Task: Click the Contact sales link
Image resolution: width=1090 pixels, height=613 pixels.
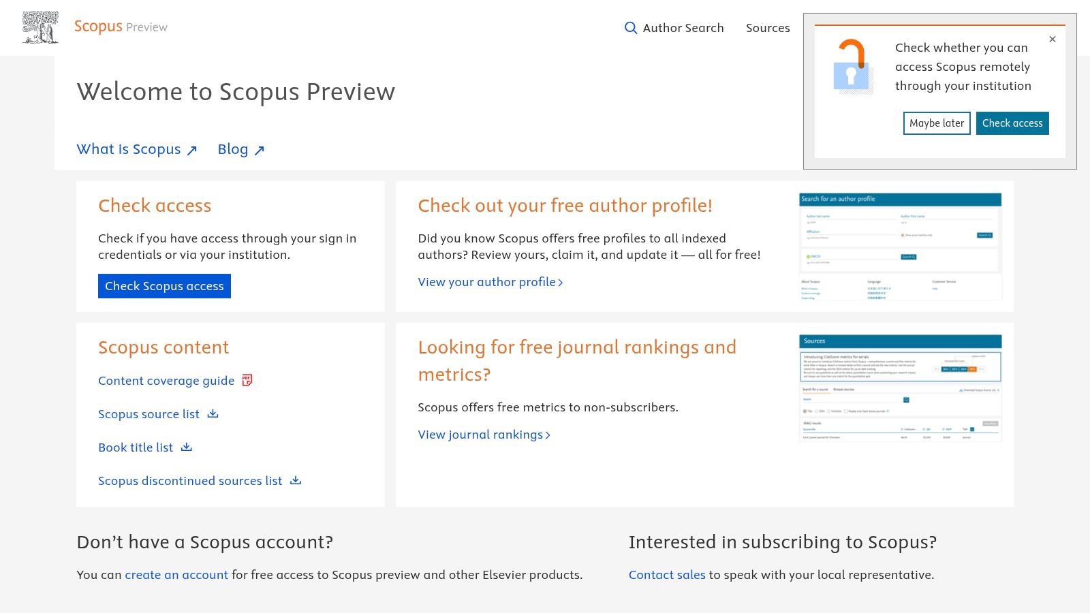Action: [x=667, y=575]
